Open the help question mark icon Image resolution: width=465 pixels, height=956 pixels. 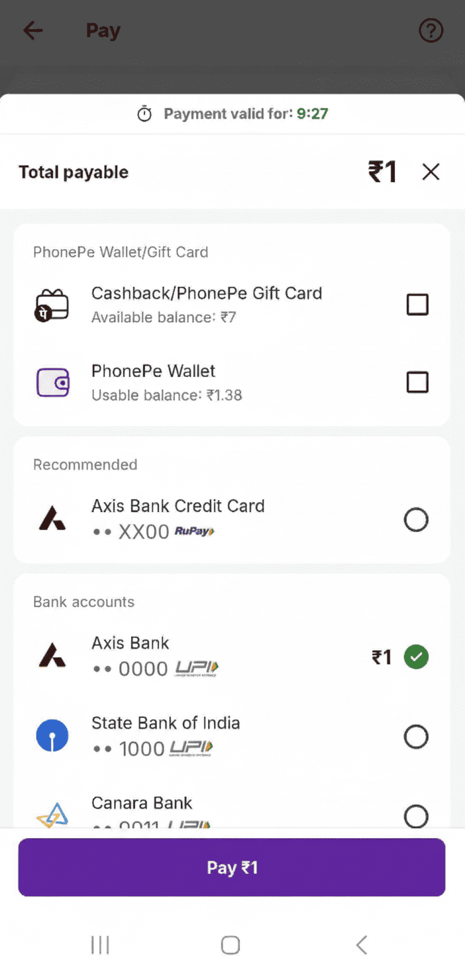(431, 30)
